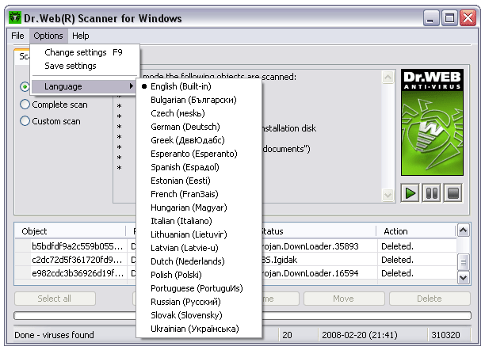Start scanning with the green play button
The height and width of the screenshot is (354, 485).
click(410, 193)
